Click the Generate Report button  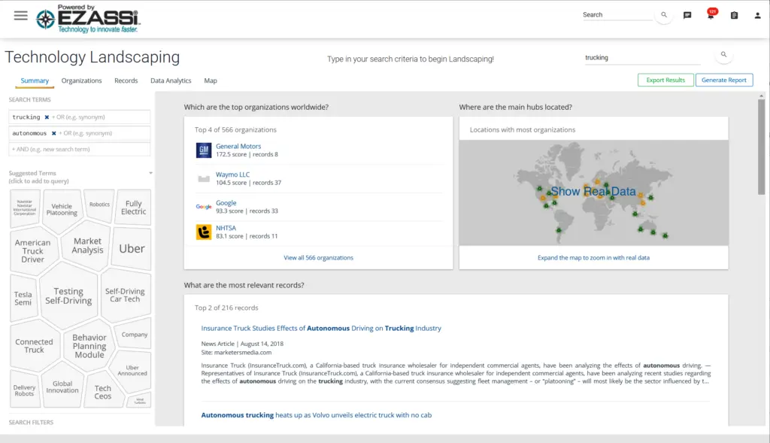[x=724, y=80]
